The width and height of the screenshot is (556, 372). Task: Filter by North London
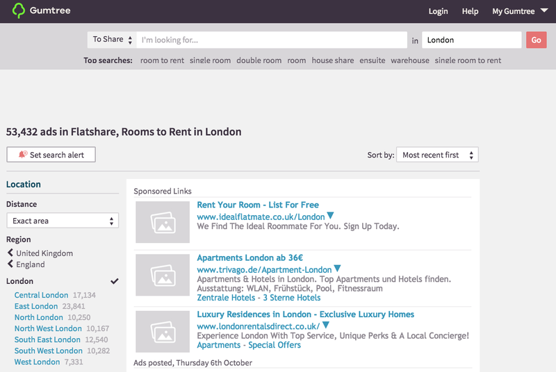coord(39,317)
